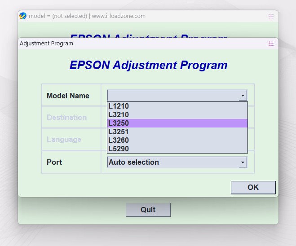Click the app icon in the main title bar
The height and width of the screenshot is (246, 296).
(23, 16)
